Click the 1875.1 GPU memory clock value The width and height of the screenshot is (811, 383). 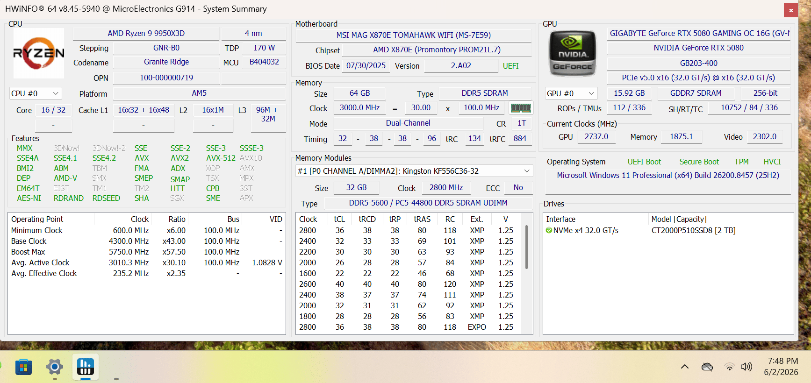(682, 137)
